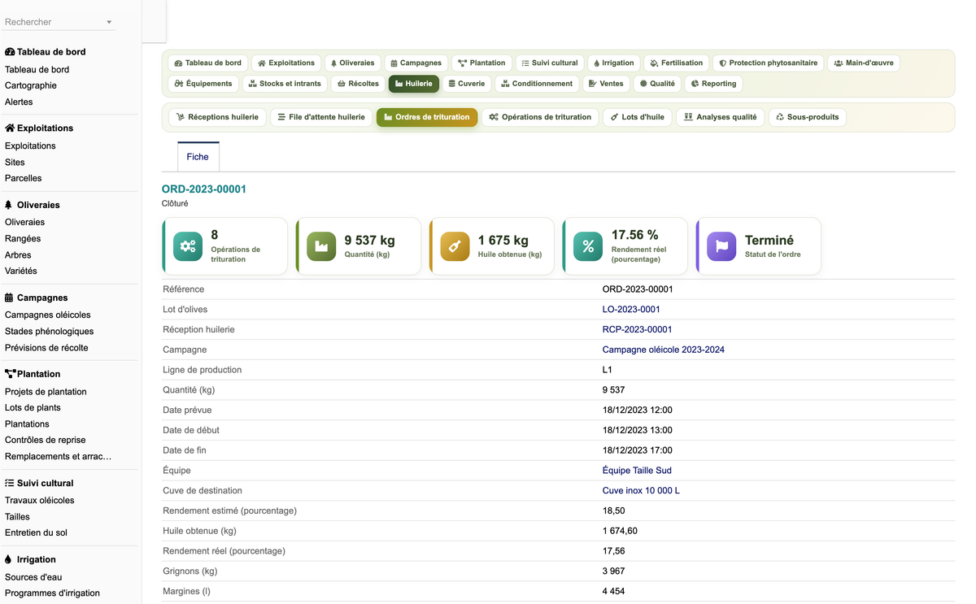Open Parcelles in sidebar
Screen dimensions: 976x604
pyautogui.click(x=23, y=178)
